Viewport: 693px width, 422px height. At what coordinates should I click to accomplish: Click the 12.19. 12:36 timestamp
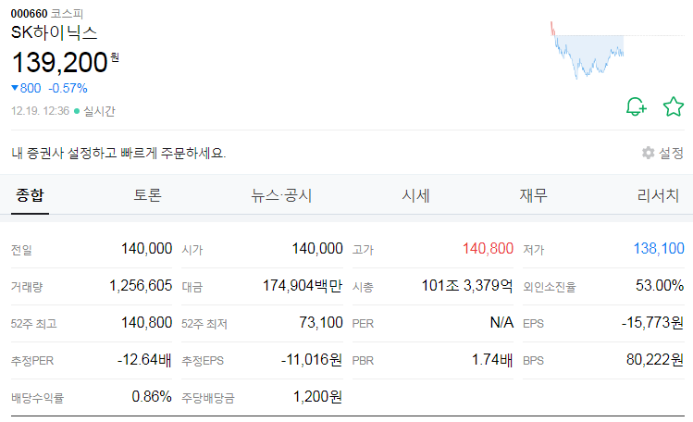pos(40,110)
